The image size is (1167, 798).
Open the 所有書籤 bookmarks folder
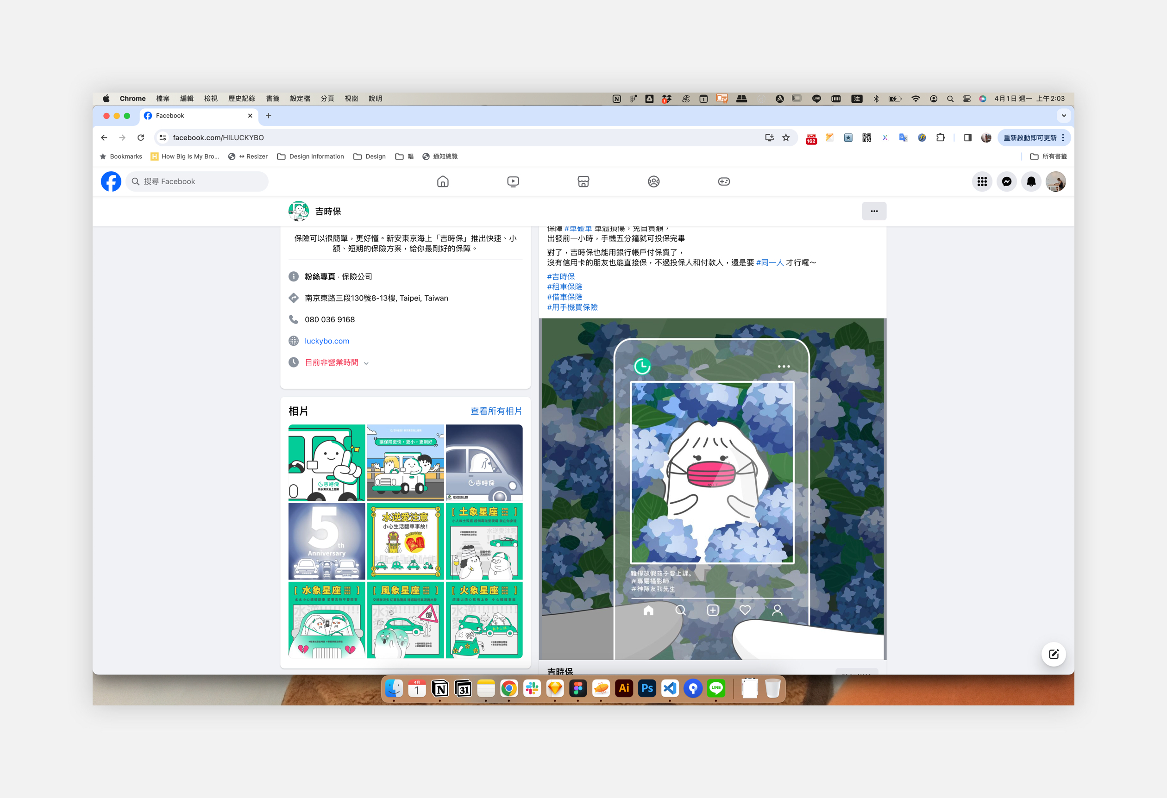(1048, 156)
